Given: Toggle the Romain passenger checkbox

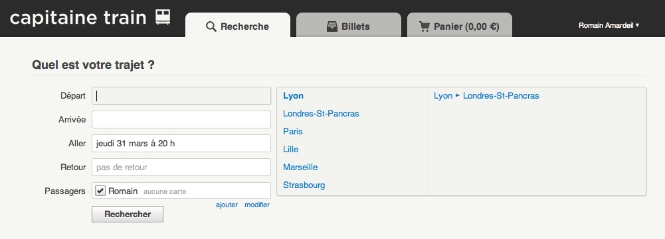Looking at the screenshot, I should click(x=100, y=191).
